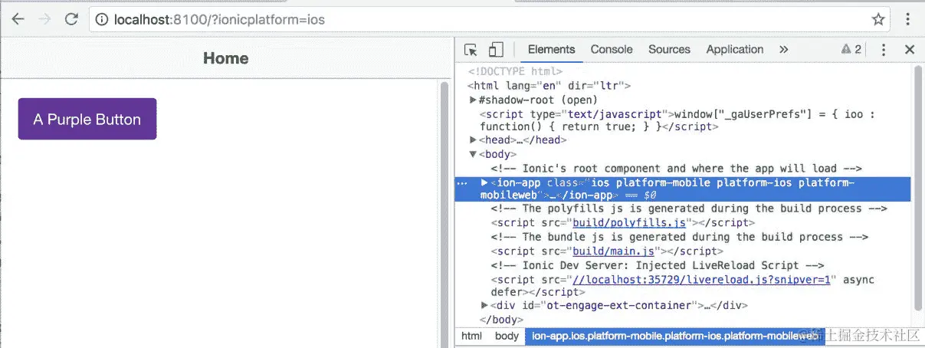Viewport: 925px width, 348px height.
Task: Open DevTools customize and control menu
Action: point(884,50)
